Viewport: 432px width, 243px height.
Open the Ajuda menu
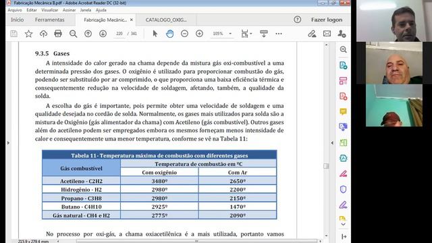tap(101, 10)
